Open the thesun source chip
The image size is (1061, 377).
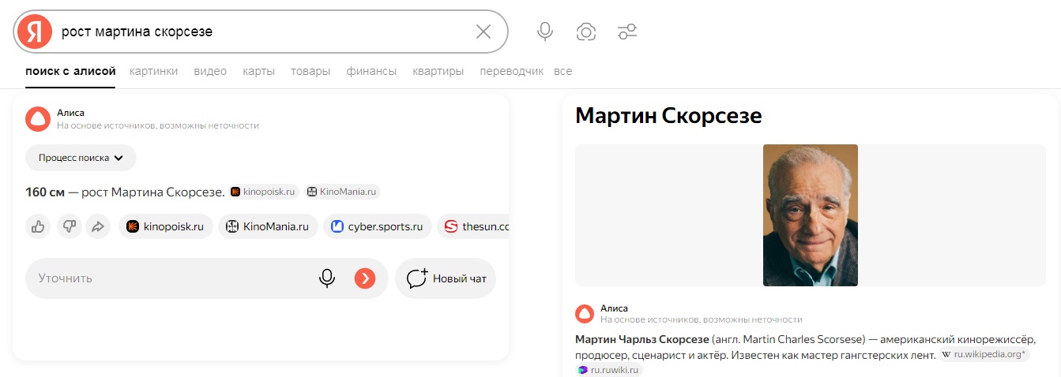[x=473, y=226]
